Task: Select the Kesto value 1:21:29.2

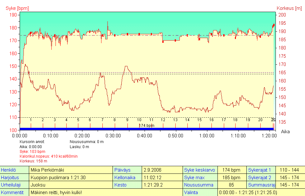Action: 162,185
